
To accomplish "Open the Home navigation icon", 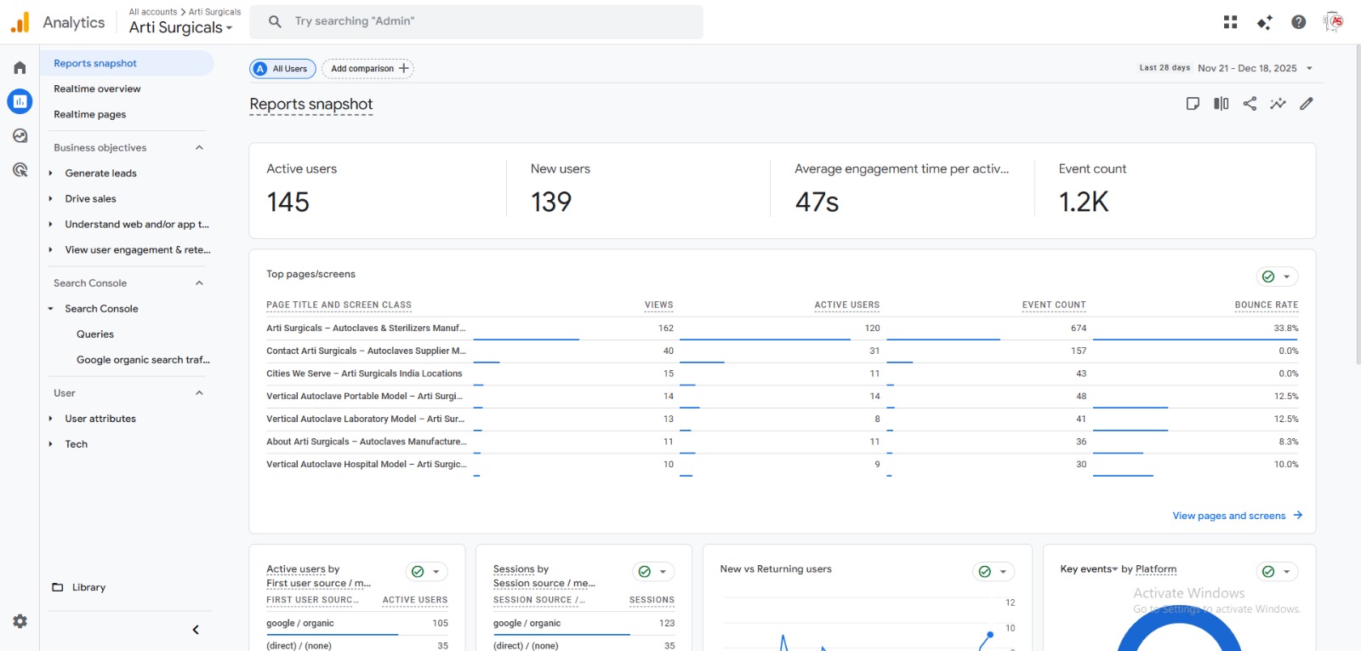I will point(20,67).
